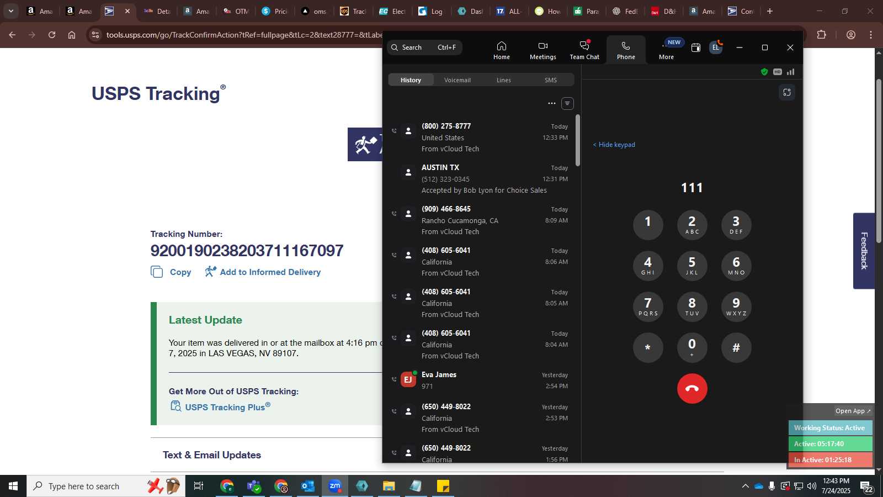Reload the USPS page

pyautogui.click(x=52, y=35)
